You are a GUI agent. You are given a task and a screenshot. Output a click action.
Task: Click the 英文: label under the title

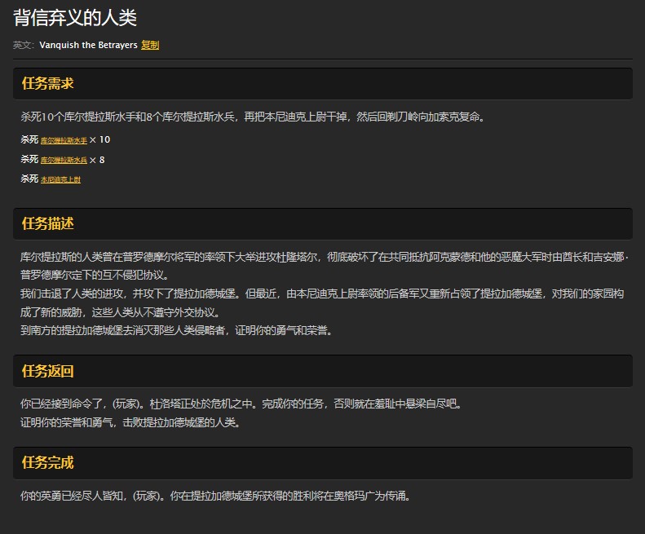[24, 45]
